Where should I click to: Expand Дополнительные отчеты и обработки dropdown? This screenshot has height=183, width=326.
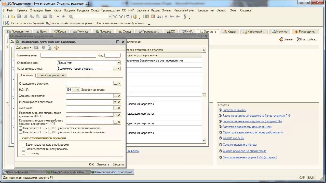coord(121,23)
